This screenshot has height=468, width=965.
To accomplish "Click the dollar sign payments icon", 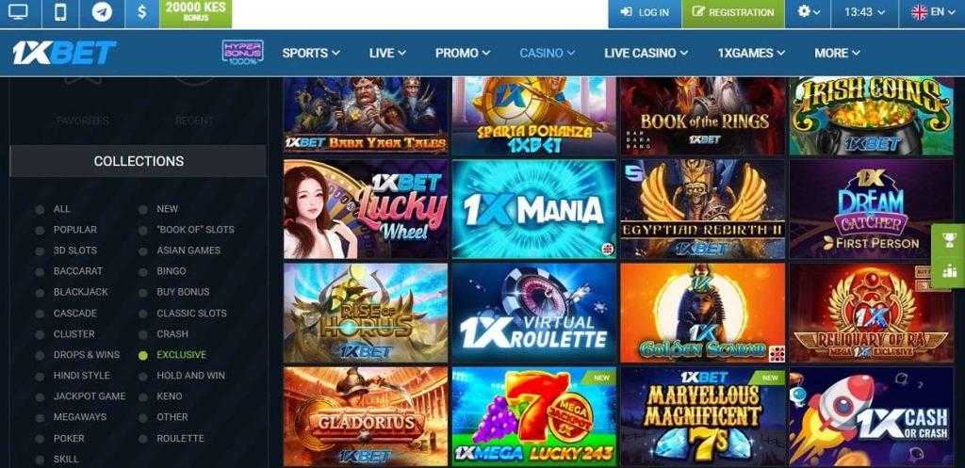I will 141,12.
